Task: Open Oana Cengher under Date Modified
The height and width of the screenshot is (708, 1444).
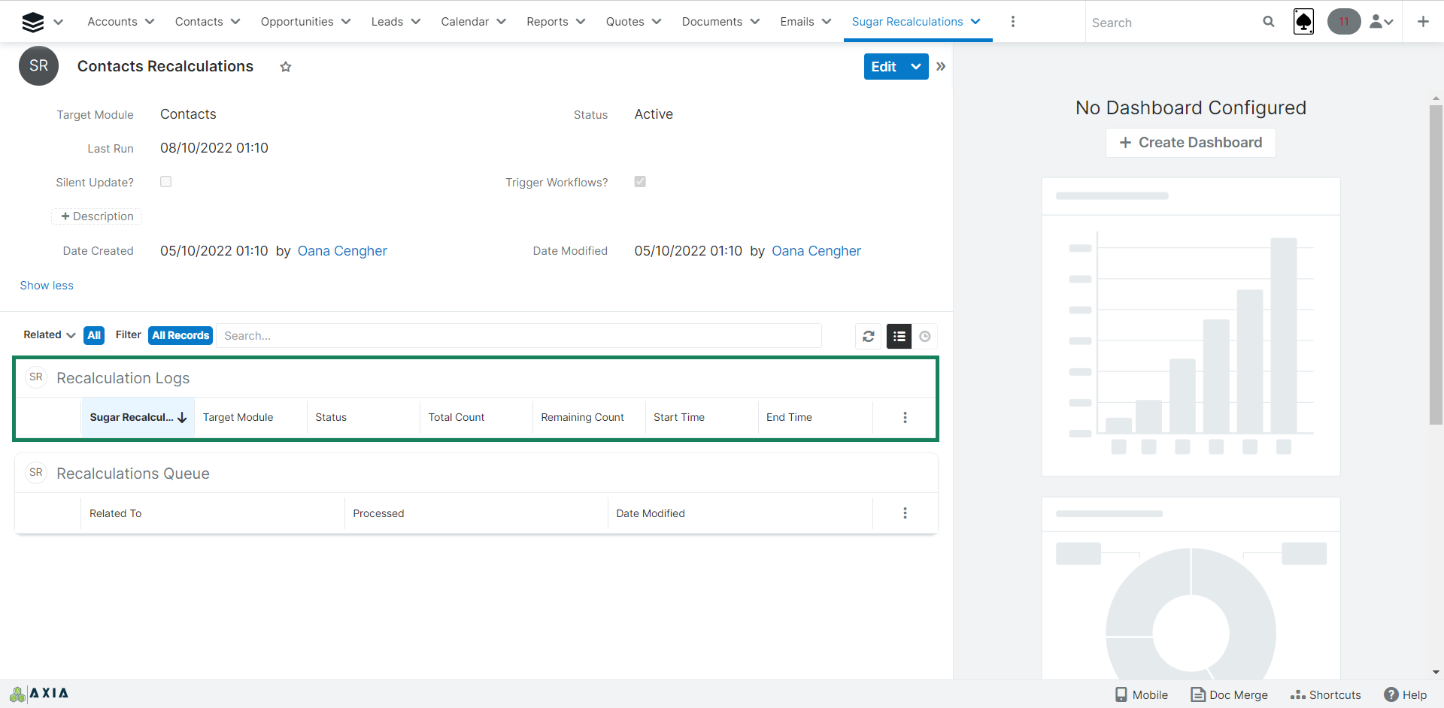Action: tap(816, 251)
